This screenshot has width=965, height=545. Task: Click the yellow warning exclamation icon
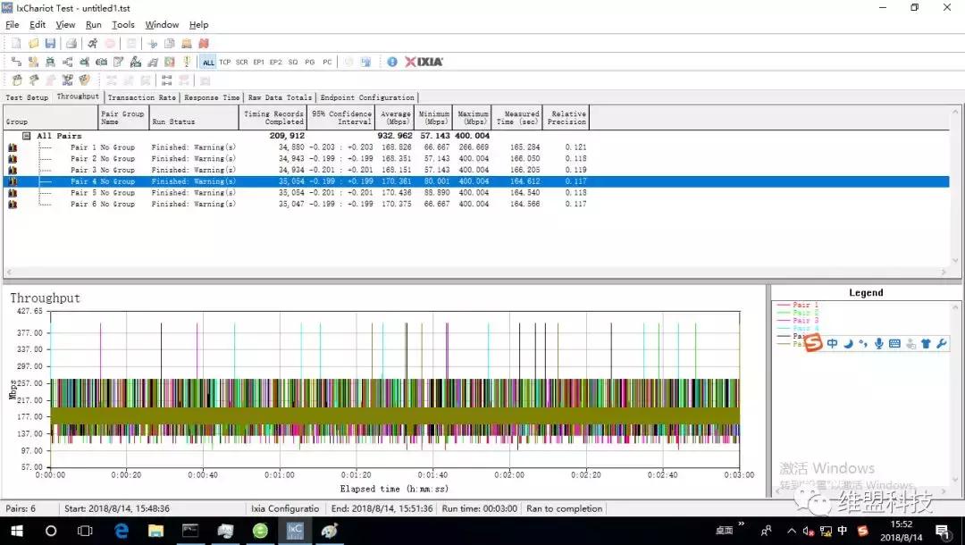pyautogui.click(x=187, y=62)
